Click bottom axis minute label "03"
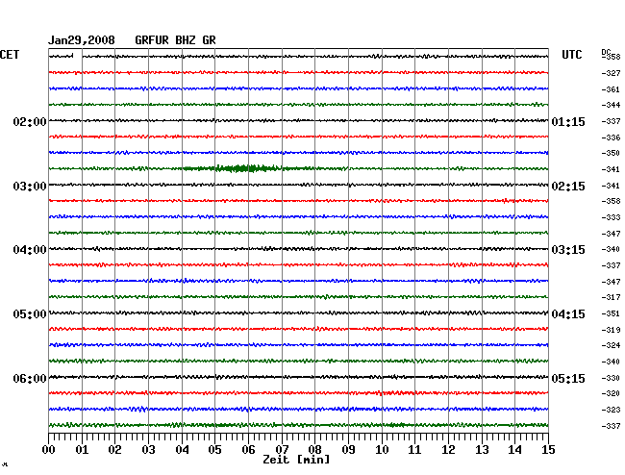Image resolution: width=625 pixels, height=475 pixels. [148, 450]
